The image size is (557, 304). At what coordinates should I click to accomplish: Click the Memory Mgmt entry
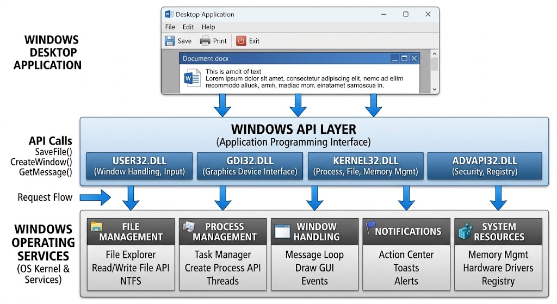498,255
